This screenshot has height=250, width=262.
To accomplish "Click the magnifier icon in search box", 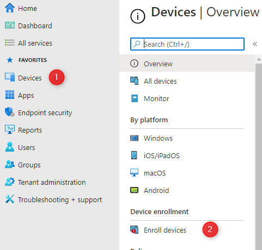I will [x=137, y=44].
